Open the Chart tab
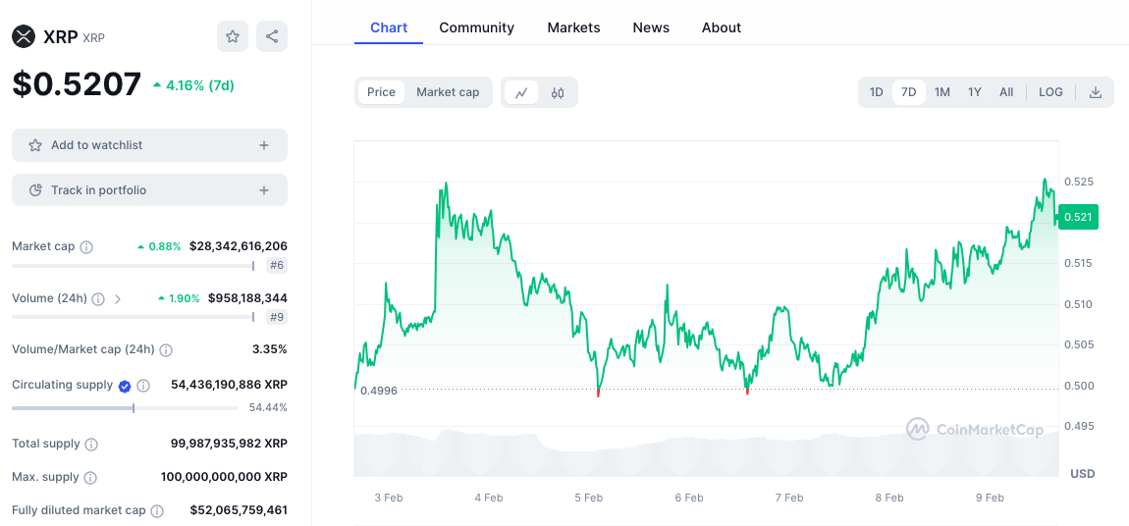This screenshot has width=1129, height=526. click(x=389, y=28)
